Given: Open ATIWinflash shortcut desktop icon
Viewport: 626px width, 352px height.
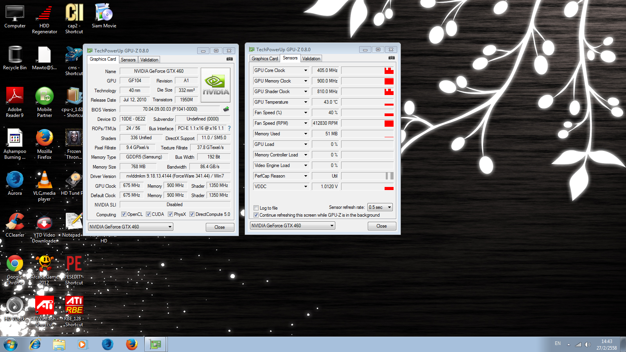Looking at the screenshot, I should [x=45, y=312].
